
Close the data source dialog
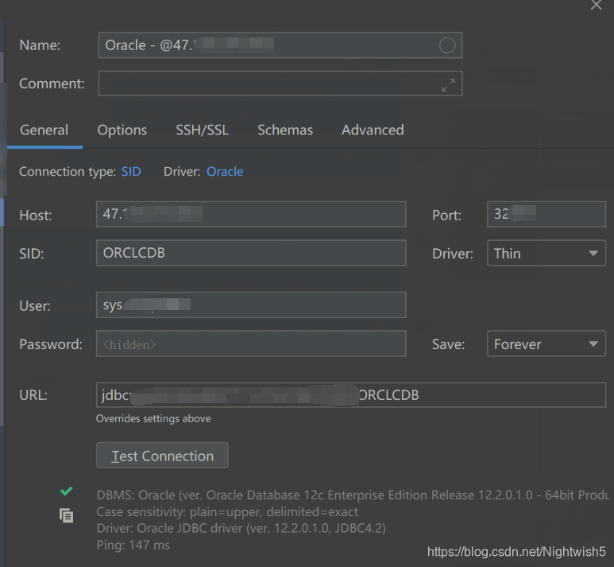[x=596, y=5]
